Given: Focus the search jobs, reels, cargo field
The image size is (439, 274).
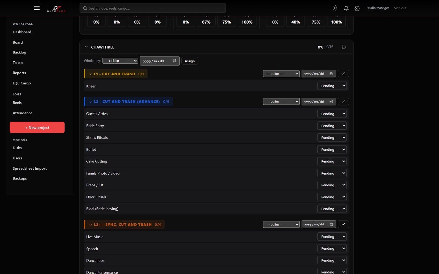Looking at the screenshot, I should click(x=153, y=8).
